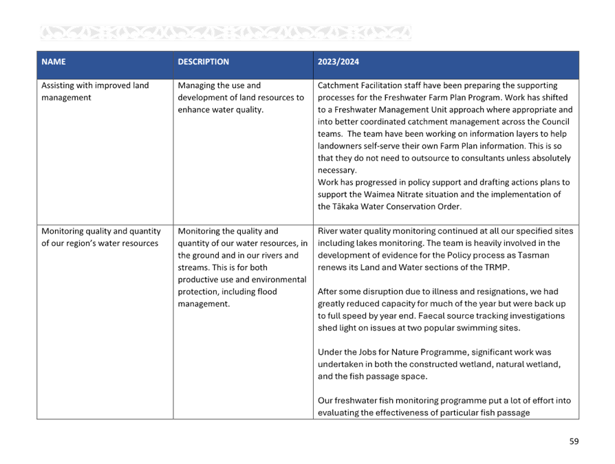
Task: Click 'Monitoring the quality and quantity' description cell
Action: (243, 322)
